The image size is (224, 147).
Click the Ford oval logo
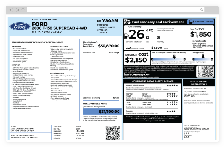pos(20,26)
